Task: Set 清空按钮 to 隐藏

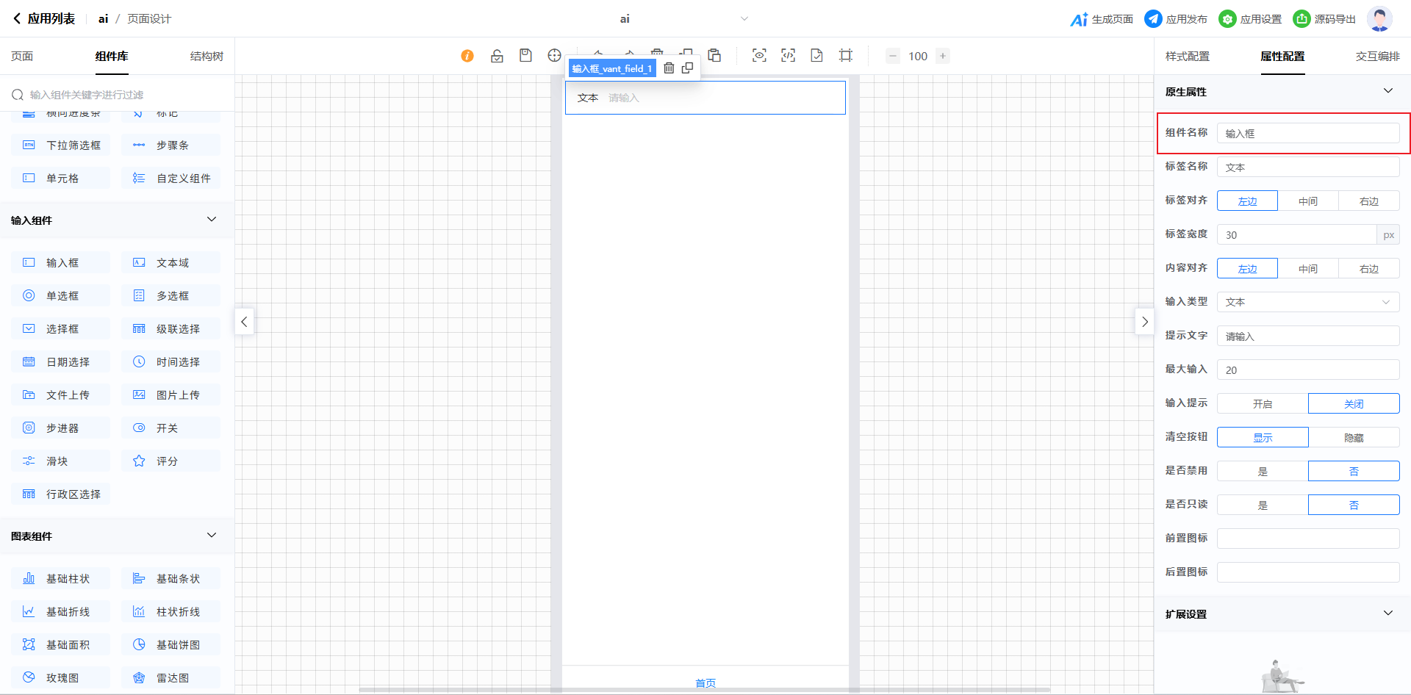Action: click(1353, 437)
